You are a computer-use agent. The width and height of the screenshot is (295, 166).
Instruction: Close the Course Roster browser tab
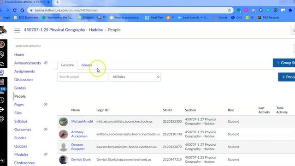tap(48, 2)
